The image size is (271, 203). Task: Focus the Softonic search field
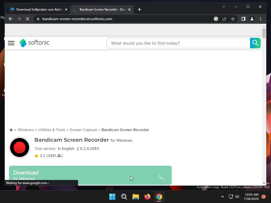point(178,43)
